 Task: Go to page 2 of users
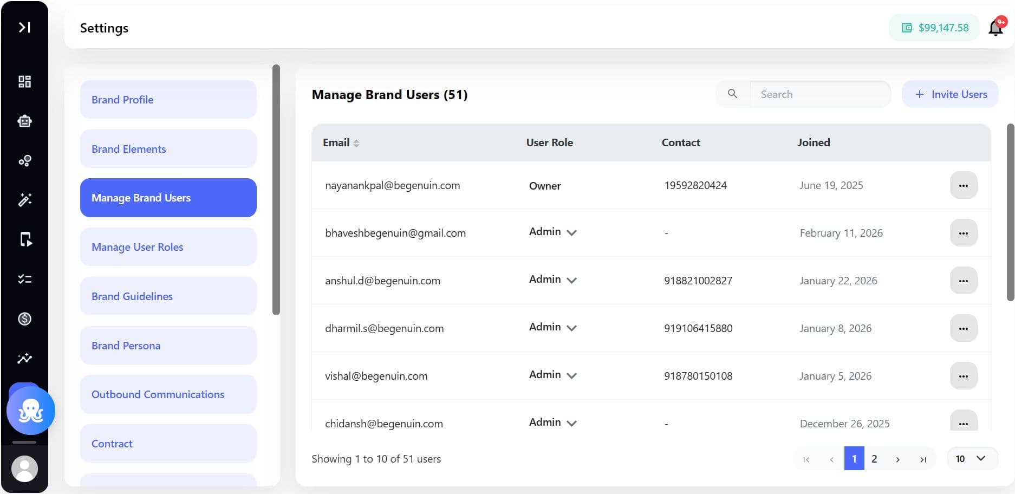click(x=874, y=459)
